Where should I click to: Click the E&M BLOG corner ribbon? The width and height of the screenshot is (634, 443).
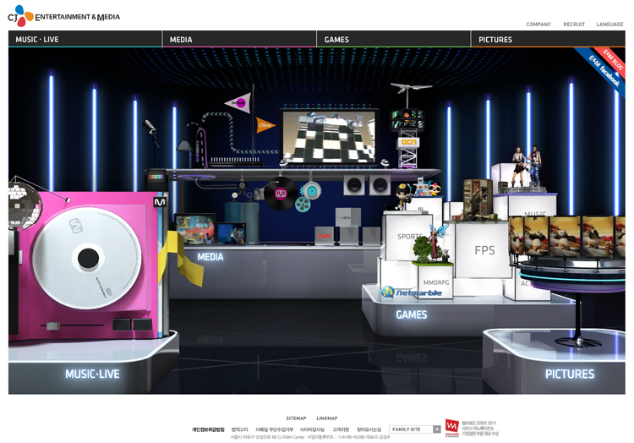pyautogui.click(x=615, y=61)
